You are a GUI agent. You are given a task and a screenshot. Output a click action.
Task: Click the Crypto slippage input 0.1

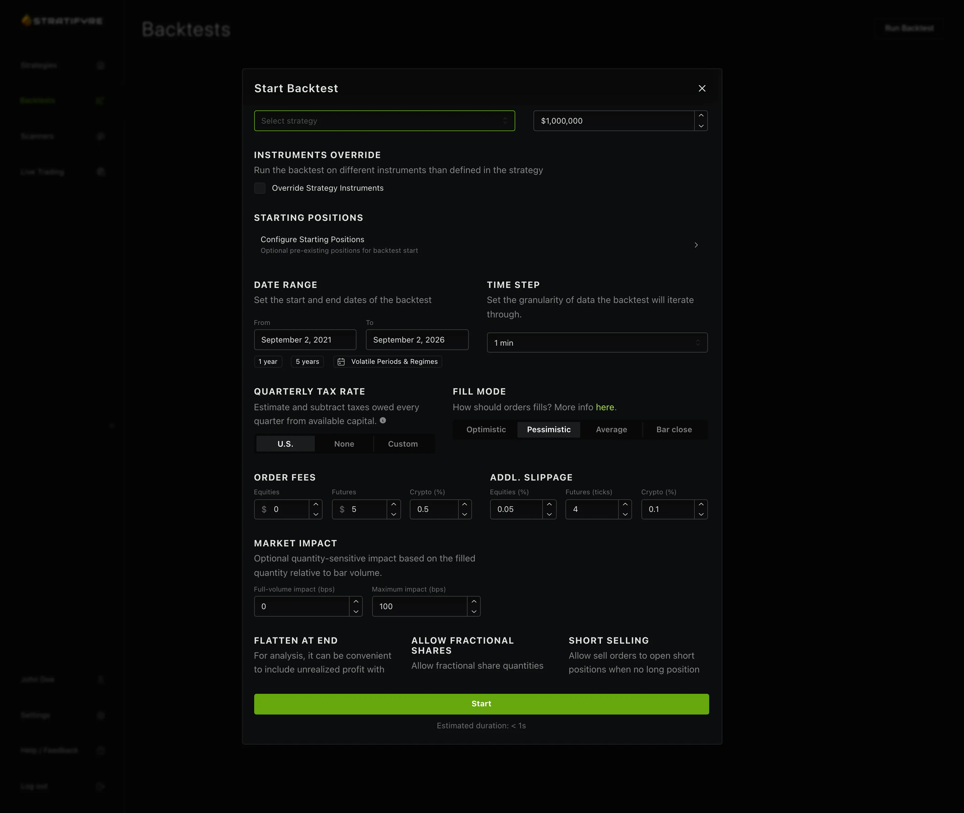[667, 509]
